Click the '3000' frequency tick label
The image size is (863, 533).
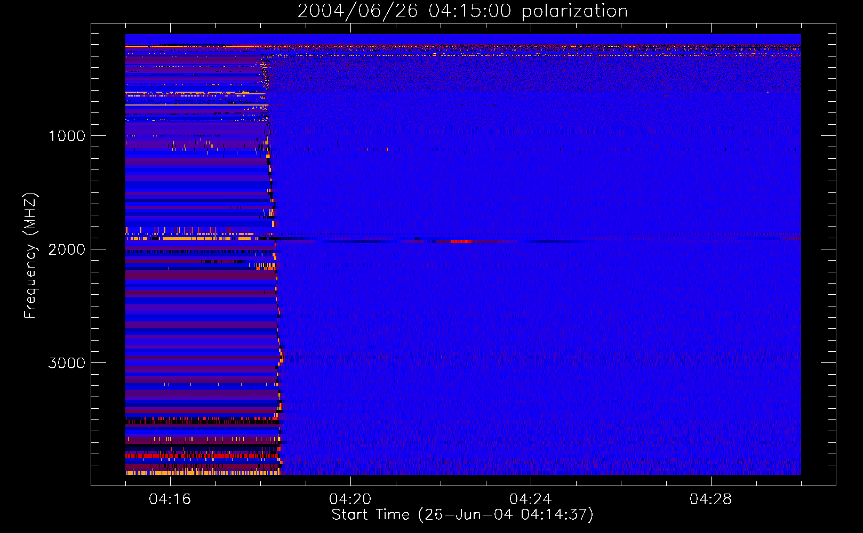click(67, 363)
